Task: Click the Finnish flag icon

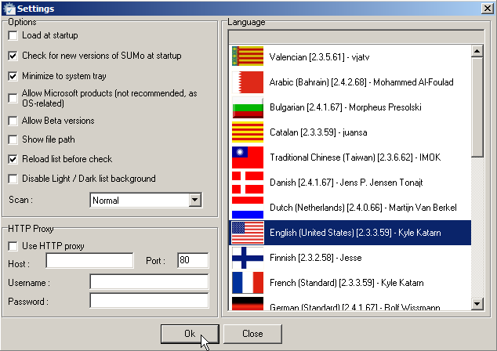Action: [248, 258]
